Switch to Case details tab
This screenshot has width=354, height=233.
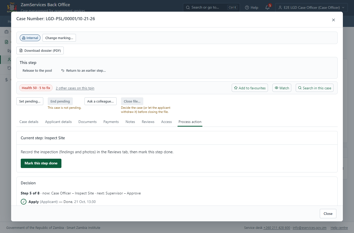[29, 122]
